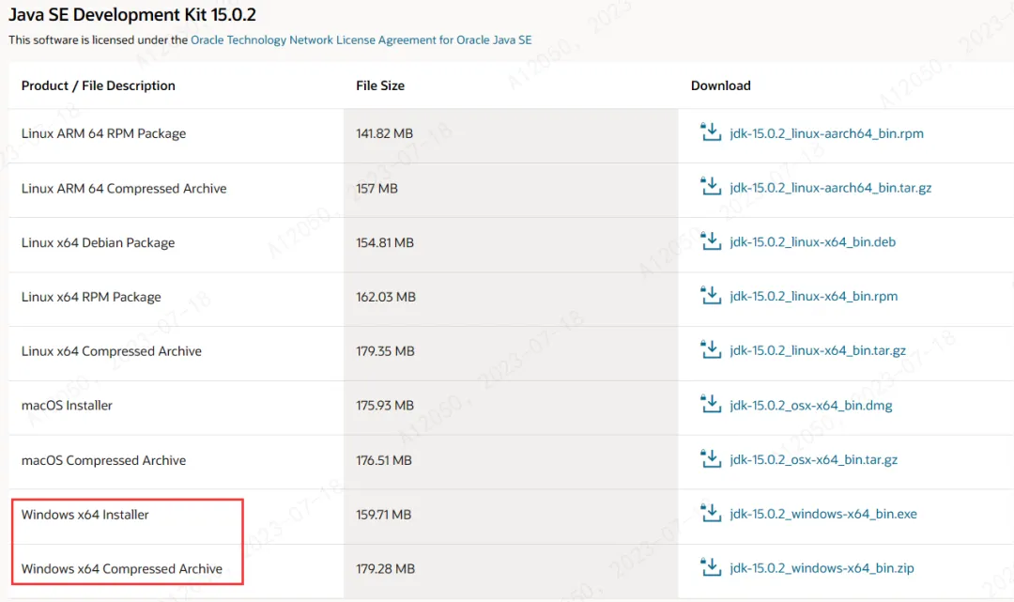Click the Java SE Development Kit 15.0.2 heading
This screenshot has height=602, width=1014.
click(132, 14)
